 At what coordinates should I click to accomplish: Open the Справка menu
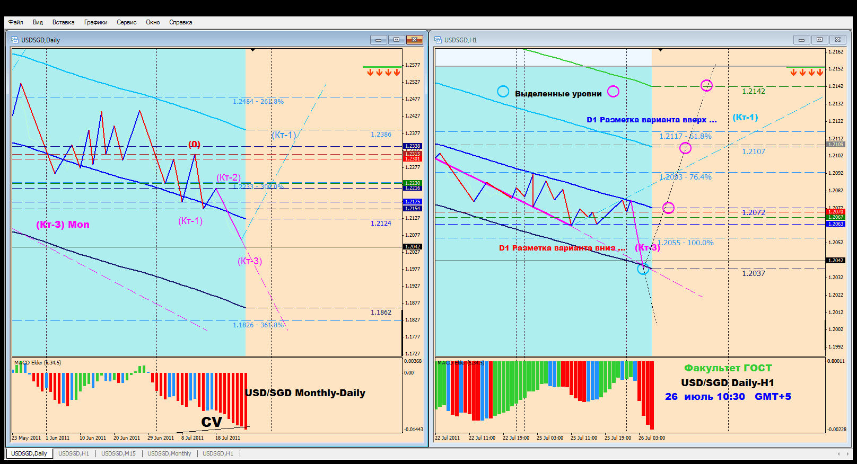click(181, 22)
